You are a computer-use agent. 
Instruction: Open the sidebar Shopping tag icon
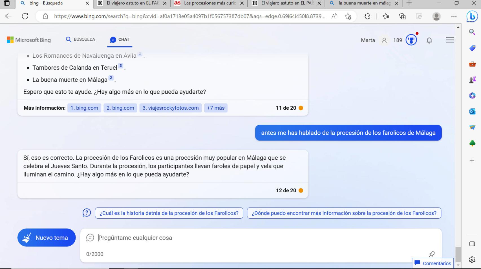[x=472, y=48]
